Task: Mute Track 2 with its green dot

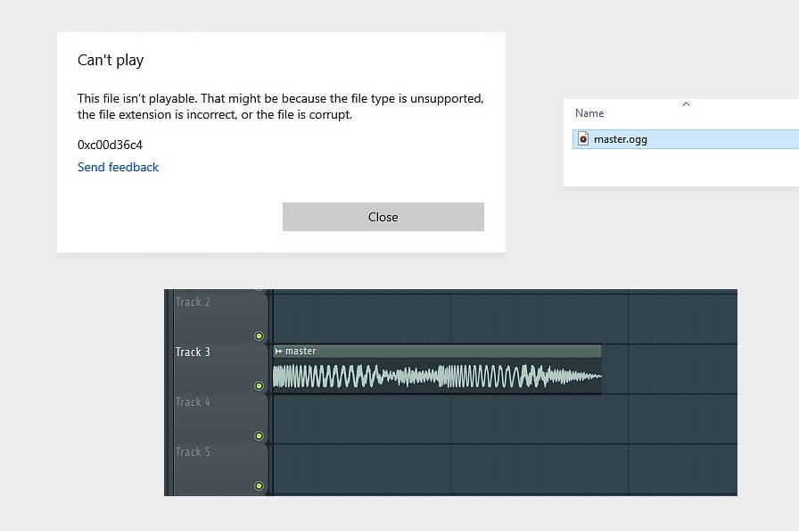Action: coord(259,336)
